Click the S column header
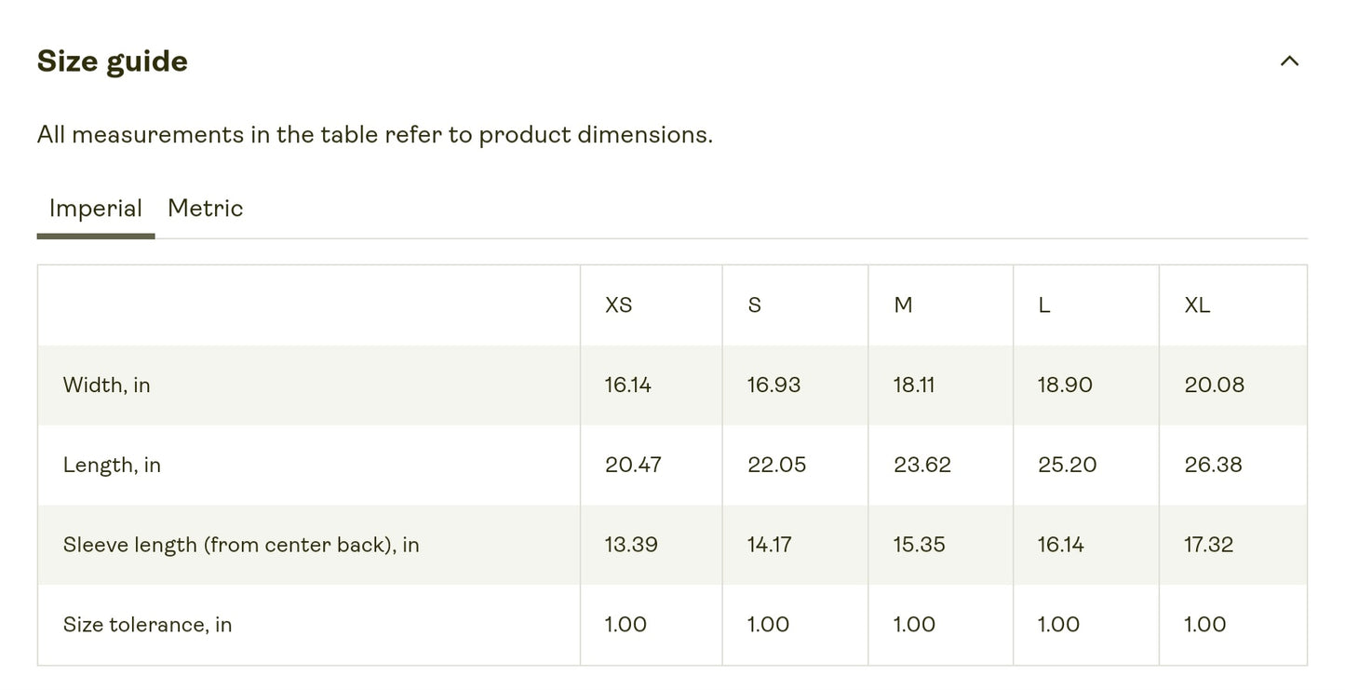The height and width of the screenshot is (690, 1345). (754, 305)
